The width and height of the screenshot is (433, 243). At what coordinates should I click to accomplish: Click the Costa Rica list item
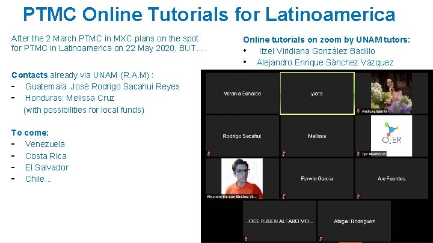(x=46, y=156)
